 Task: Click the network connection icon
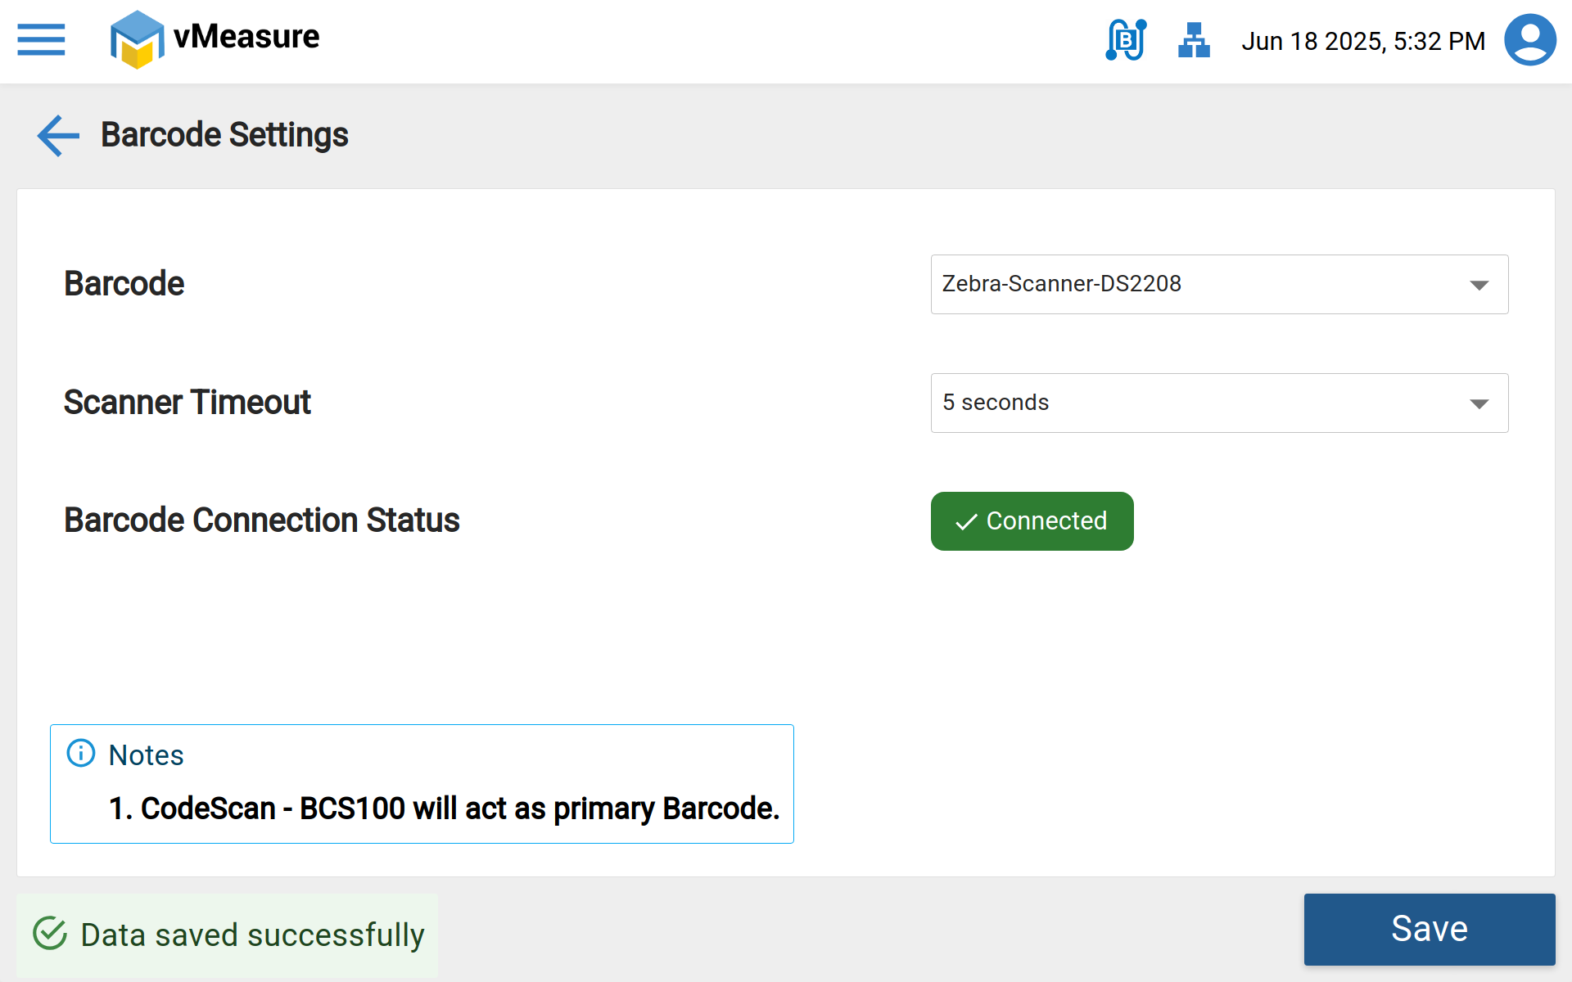(1194, 40)
